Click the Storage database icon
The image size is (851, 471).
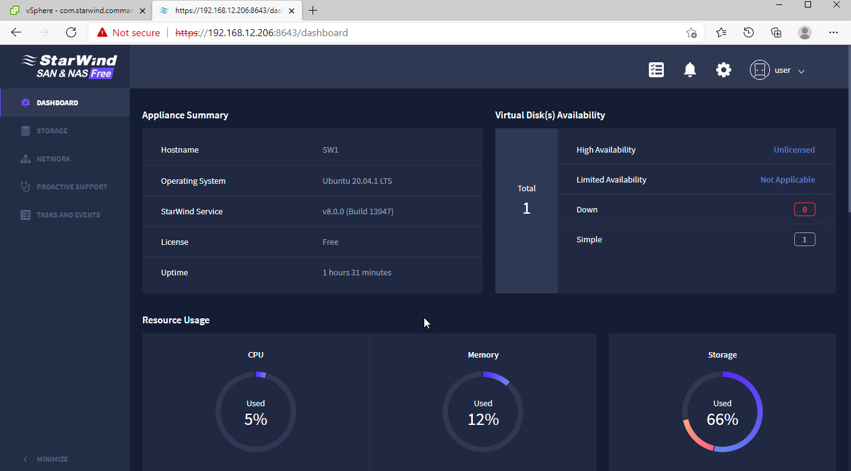click(x=26, y=131)
